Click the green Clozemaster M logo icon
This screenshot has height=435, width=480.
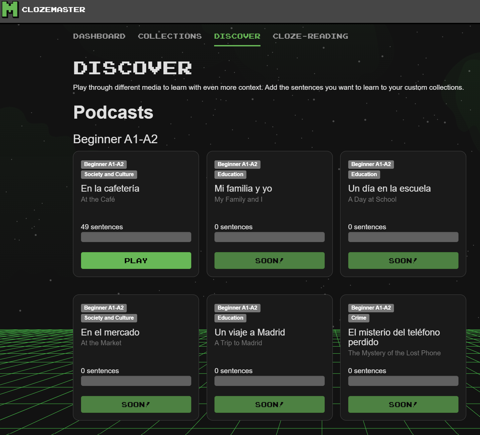click(10, 9)
